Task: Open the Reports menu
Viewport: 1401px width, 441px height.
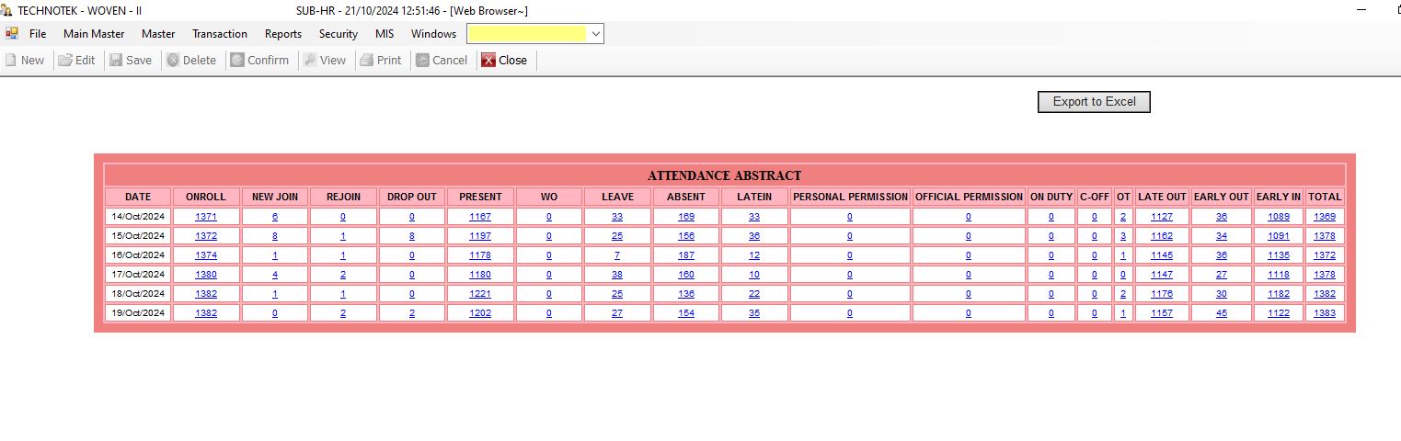Action: pos(283,34)
